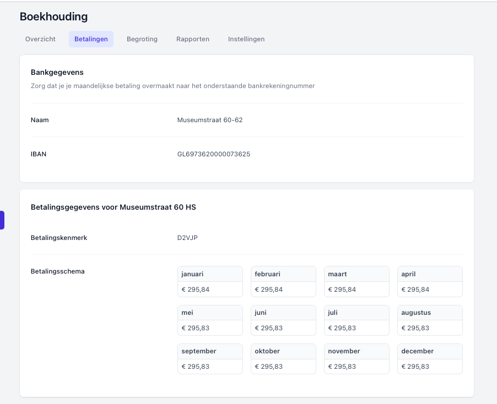Select the augustus payment card

click(430, 320)
